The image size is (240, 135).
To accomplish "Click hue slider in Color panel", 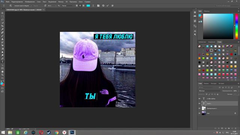I will tap(237, 26).
